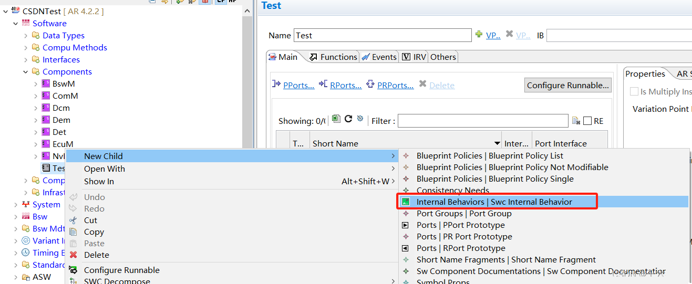Toggle the RE checkbox beside the filter

(587, 121)
